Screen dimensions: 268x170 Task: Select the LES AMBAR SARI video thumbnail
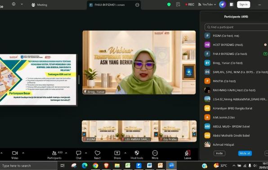pyautogui.click(x=139, y=131)
